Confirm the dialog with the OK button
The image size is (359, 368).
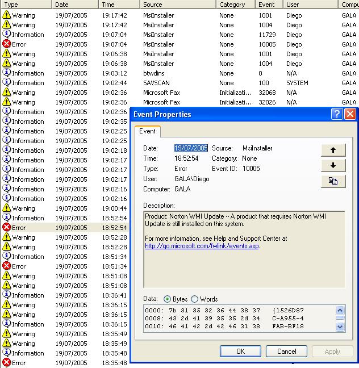click(240, 352)
